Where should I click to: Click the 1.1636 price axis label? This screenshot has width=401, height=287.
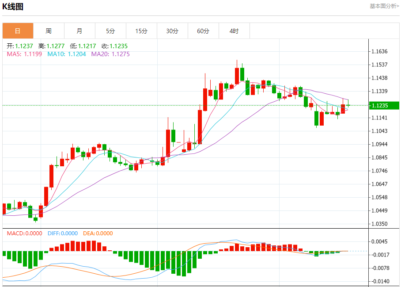[379, 51]
